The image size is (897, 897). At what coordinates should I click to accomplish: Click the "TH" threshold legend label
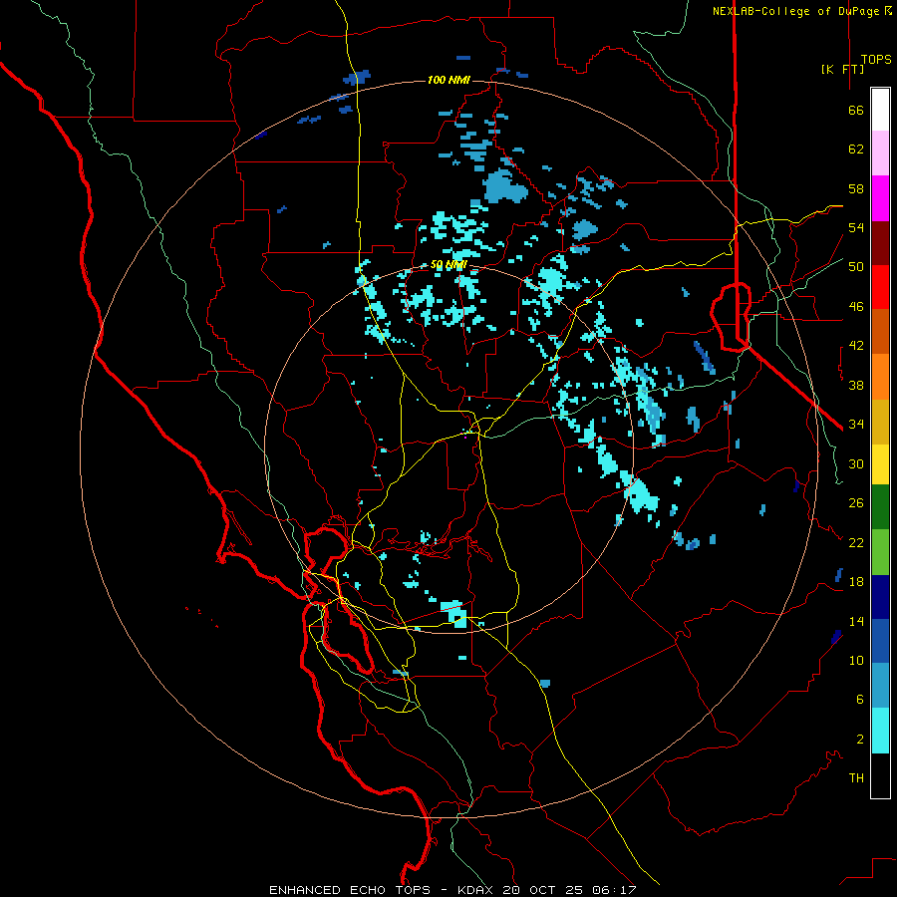coord(856,778)
